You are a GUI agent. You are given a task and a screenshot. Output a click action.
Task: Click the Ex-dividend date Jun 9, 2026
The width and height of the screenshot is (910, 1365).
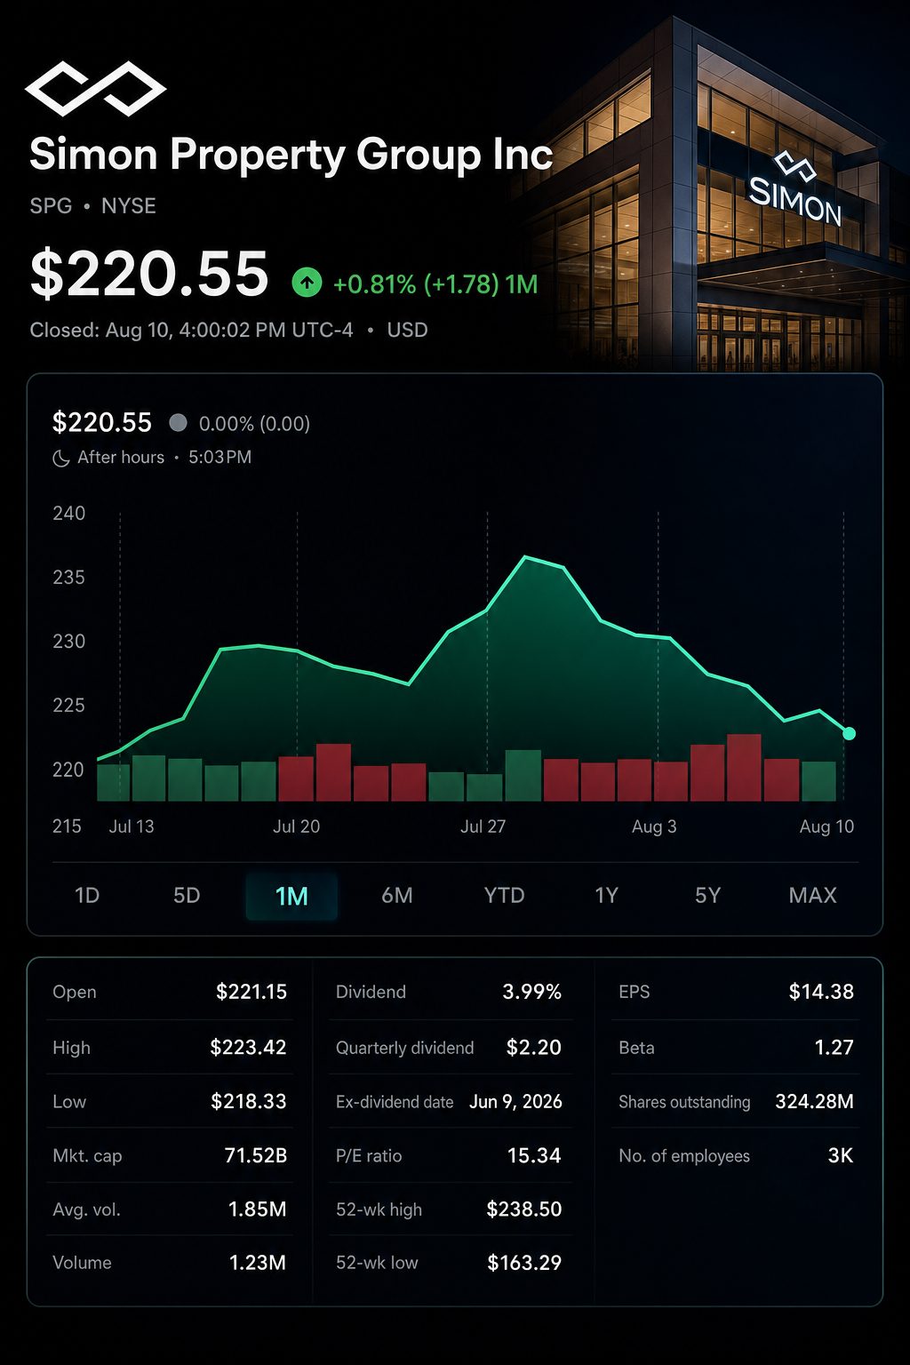515,1102
